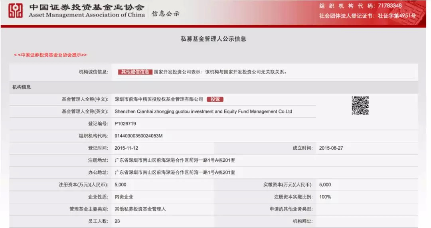Viewport: 431px width, 228px height.
Task: Click the header 组织机构代码 71783348 text
Action: coord(360,6)
